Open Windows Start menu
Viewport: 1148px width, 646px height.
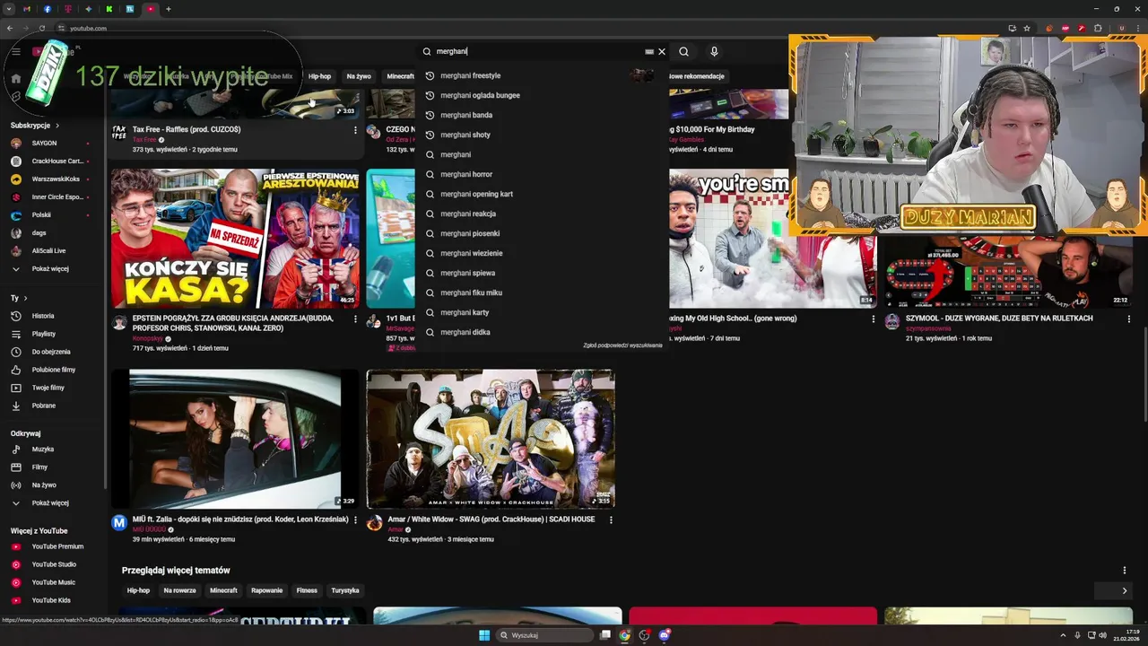(484, 635)
